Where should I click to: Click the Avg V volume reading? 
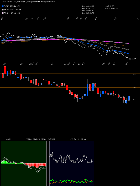coord(109,6)
